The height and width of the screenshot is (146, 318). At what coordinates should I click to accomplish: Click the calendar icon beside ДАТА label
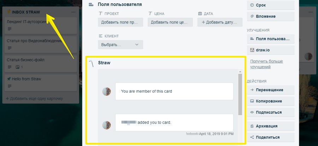click(200, 13)
